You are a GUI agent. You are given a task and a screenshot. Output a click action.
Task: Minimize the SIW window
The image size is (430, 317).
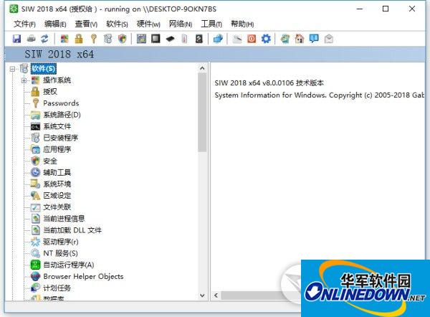(360, 9)
